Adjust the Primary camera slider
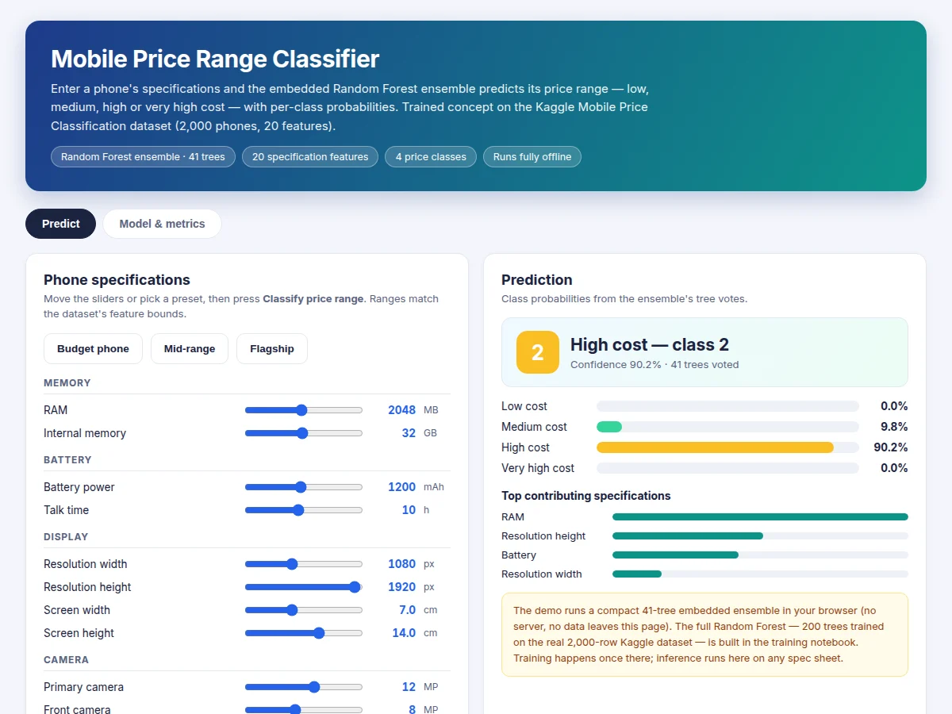 pos(304,687)
